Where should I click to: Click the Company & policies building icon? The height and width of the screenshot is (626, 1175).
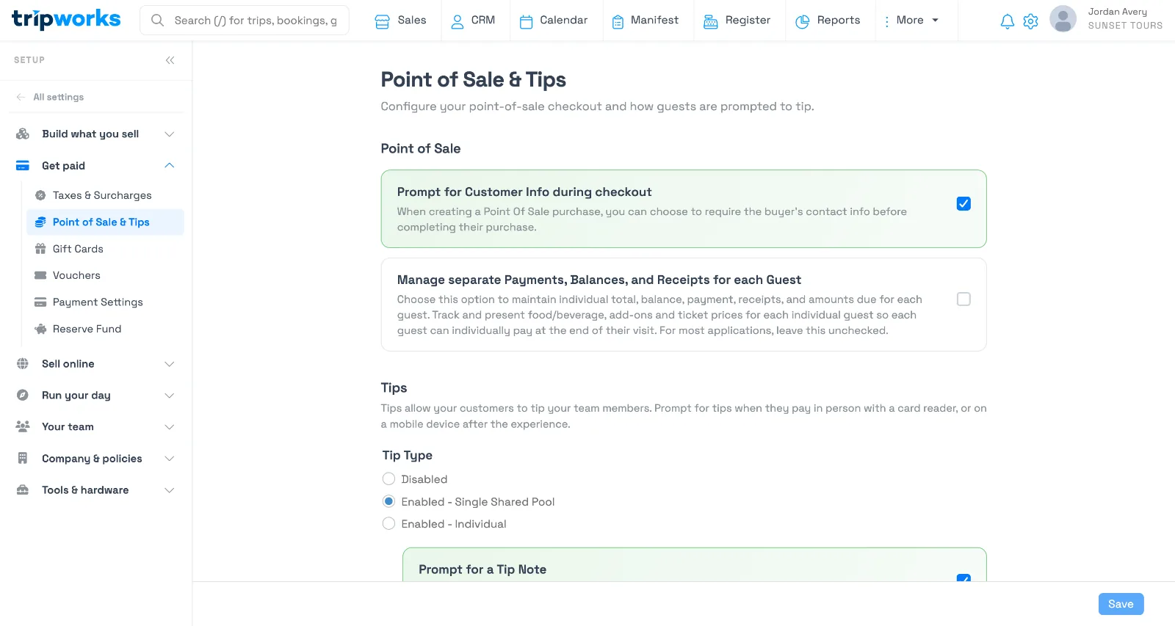pyautogui.click(x=23, y=459)
